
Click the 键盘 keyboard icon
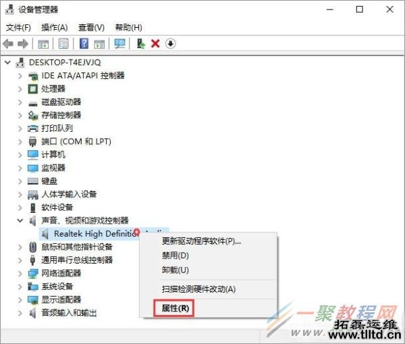click(33, 181)
